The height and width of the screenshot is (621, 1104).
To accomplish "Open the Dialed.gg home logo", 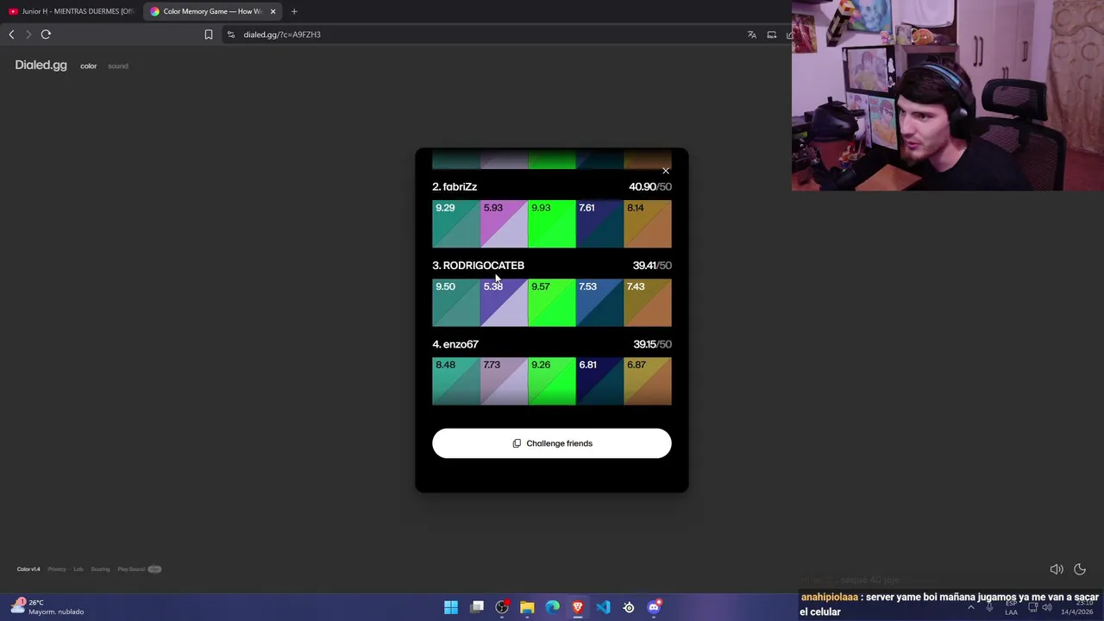I will tap(41, 65).
